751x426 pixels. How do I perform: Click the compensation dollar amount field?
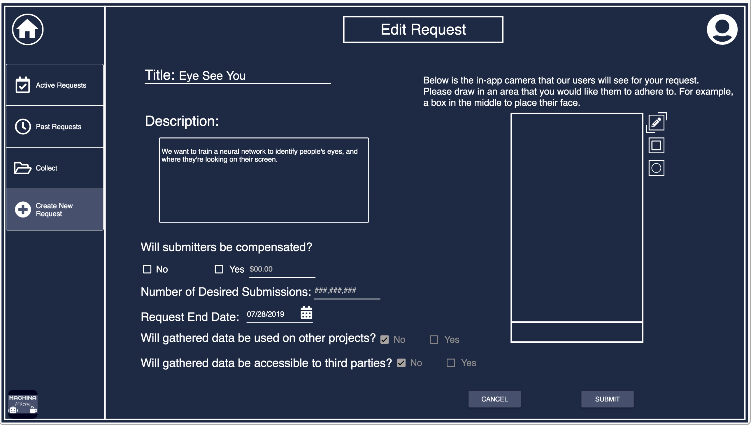click(282, 269)
